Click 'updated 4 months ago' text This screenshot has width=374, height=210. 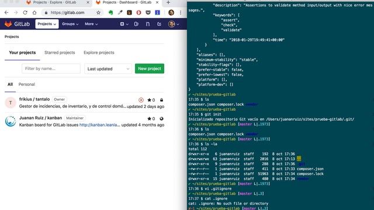tap(143, 125)
